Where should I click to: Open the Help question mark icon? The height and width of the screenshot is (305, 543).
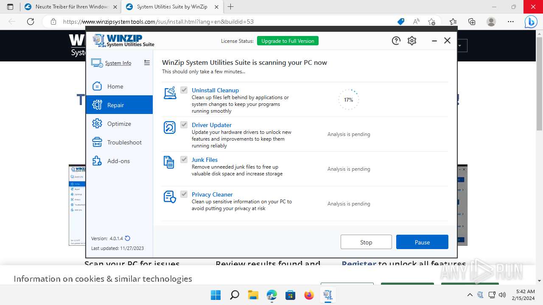click(x=396, y=41)
